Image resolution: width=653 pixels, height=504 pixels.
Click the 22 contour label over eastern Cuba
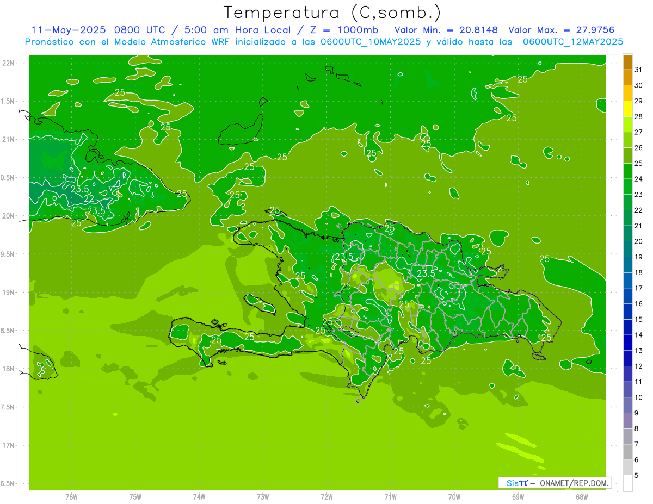pos(89,199)
